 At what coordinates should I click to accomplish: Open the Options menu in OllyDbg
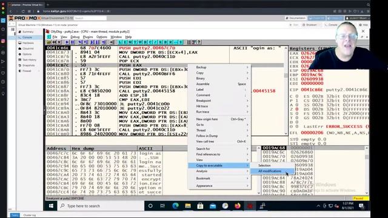(102, 37)
